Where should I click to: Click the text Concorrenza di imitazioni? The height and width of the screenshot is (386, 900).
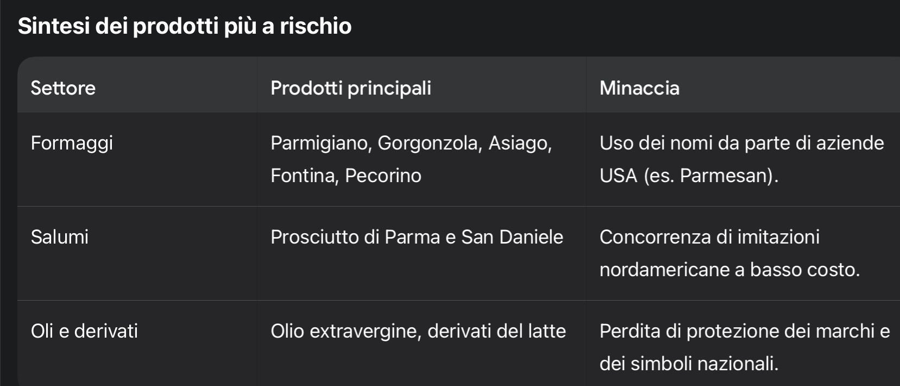709,237
